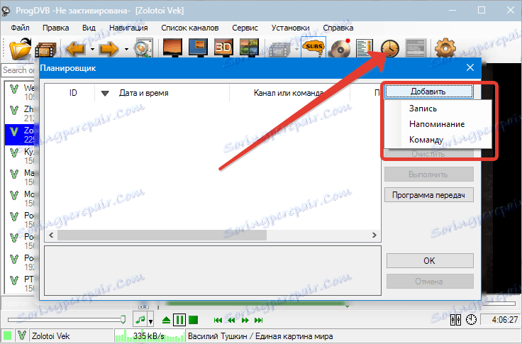Go back with the left arrow icon
Image resolution: width=522 pixels, height=344 pixels.
(76, 49)
